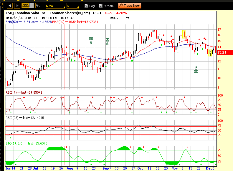Click the Trade Now button
This screenshot has height=171, width=233.
pos(130,6)
